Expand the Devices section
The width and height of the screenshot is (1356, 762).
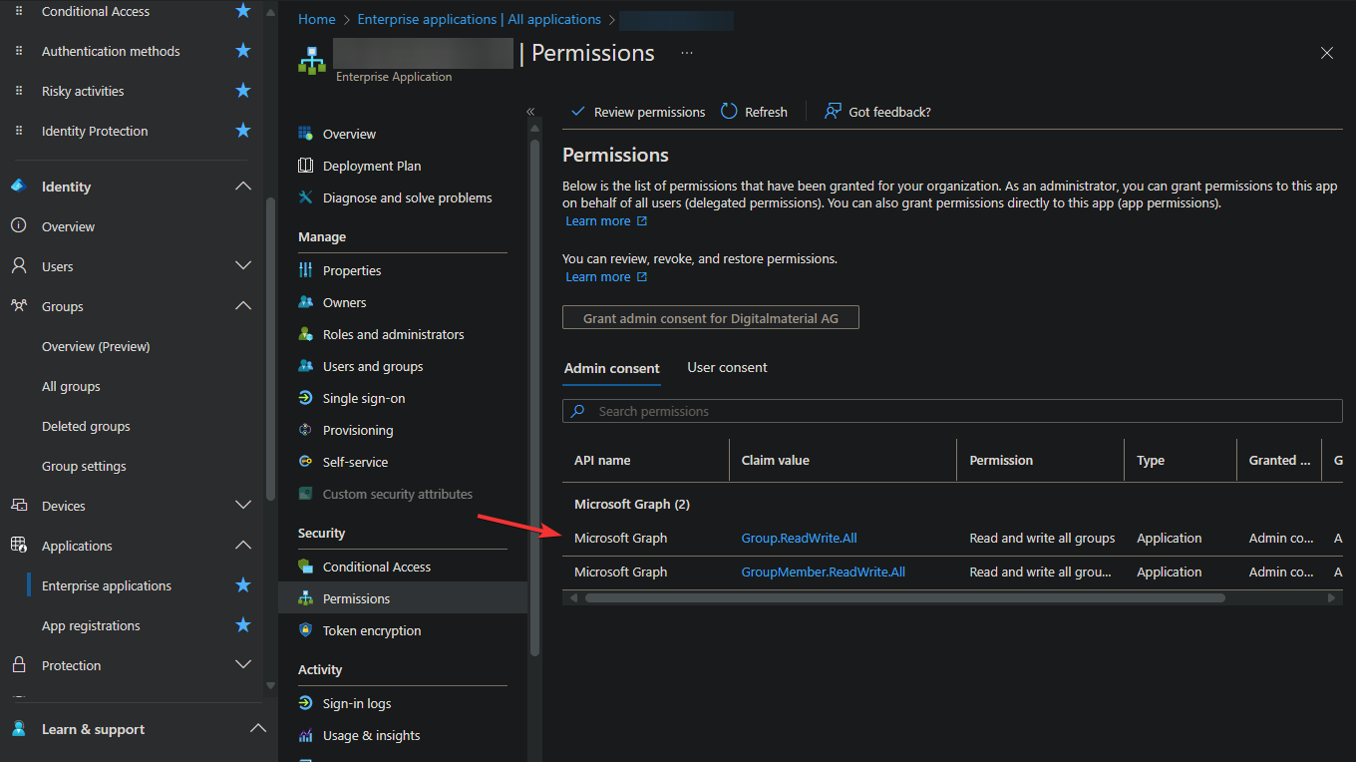pos(243,506)
